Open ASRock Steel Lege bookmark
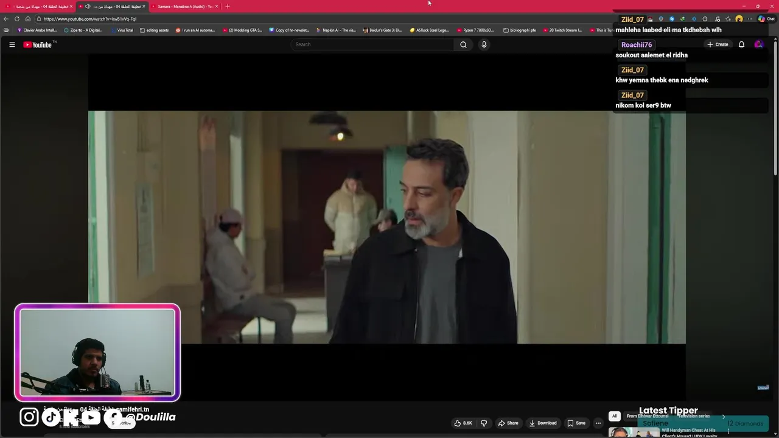The width and height of the screenshot is (779, 438). pos(429,30)
